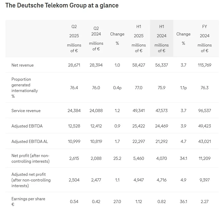The height and width of the screenshot is (210, 223).
Task: Select Adjusted net profit row label
Action: [x=31, y=180]
